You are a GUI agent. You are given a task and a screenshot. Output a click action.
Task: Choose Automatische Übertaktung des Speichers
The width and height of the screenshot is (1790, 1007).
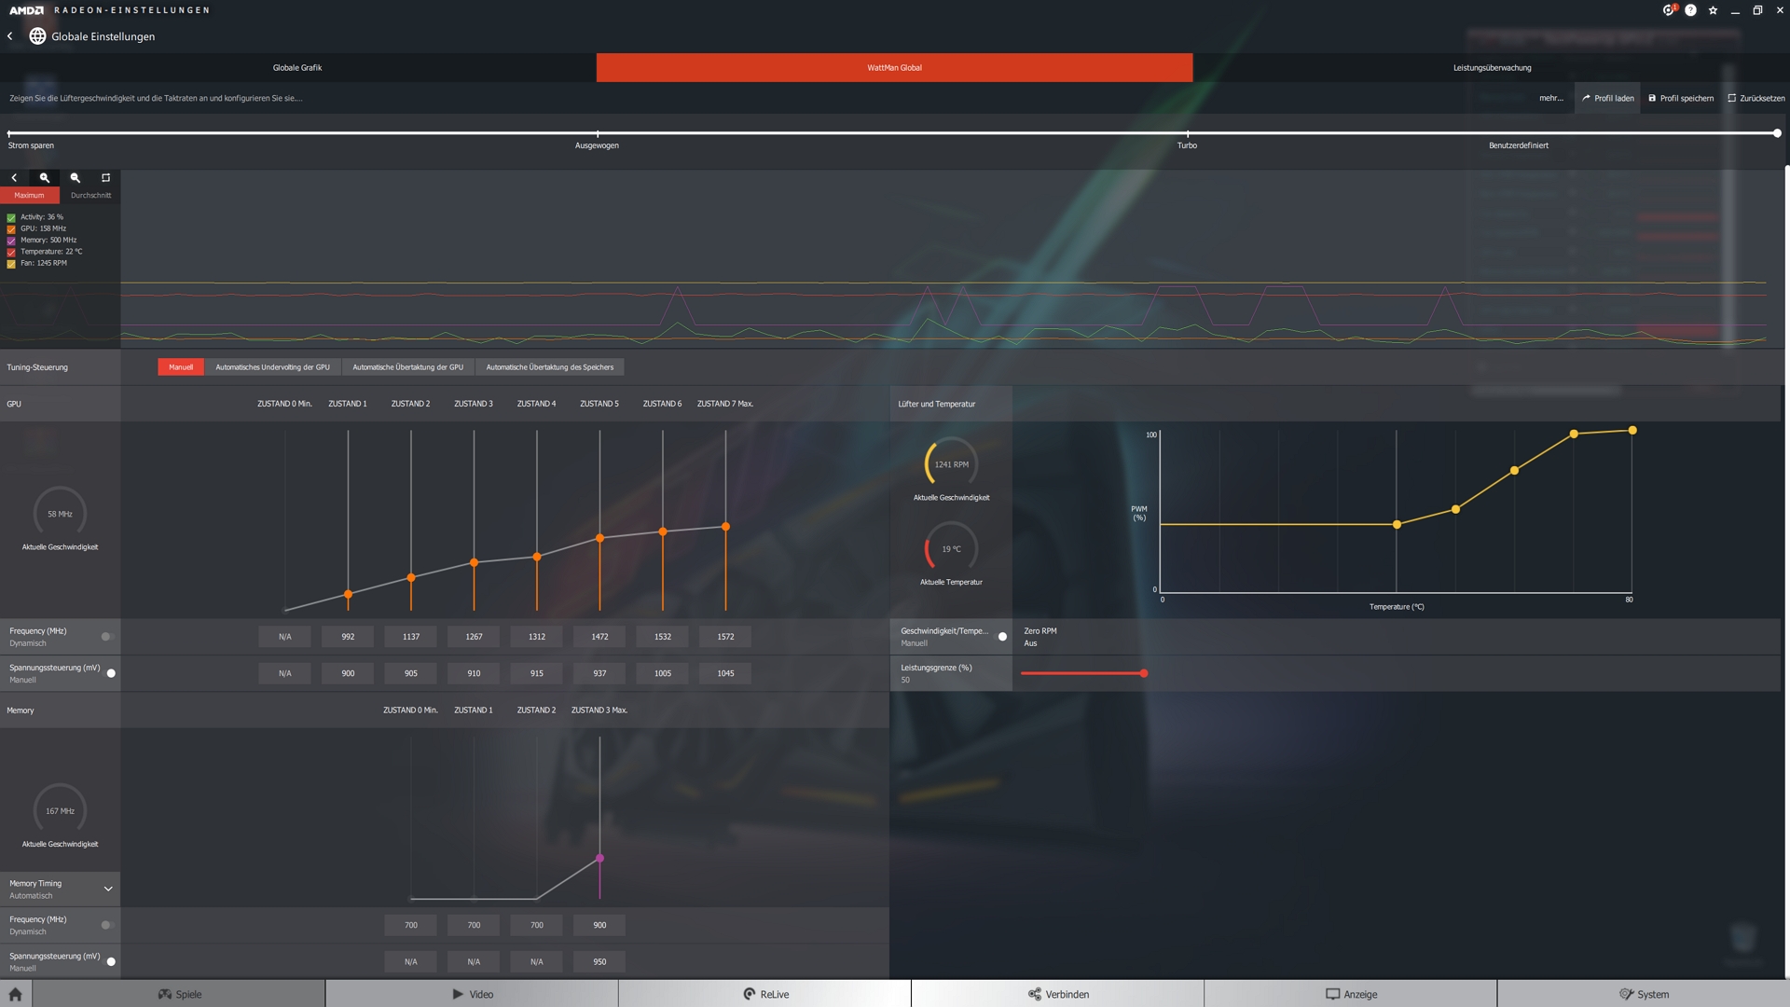[550, 367]
